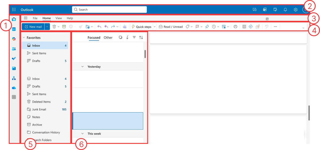Open the OneNote feed icon in header
This screenshot has height=150, width=320.
[265, 10]
